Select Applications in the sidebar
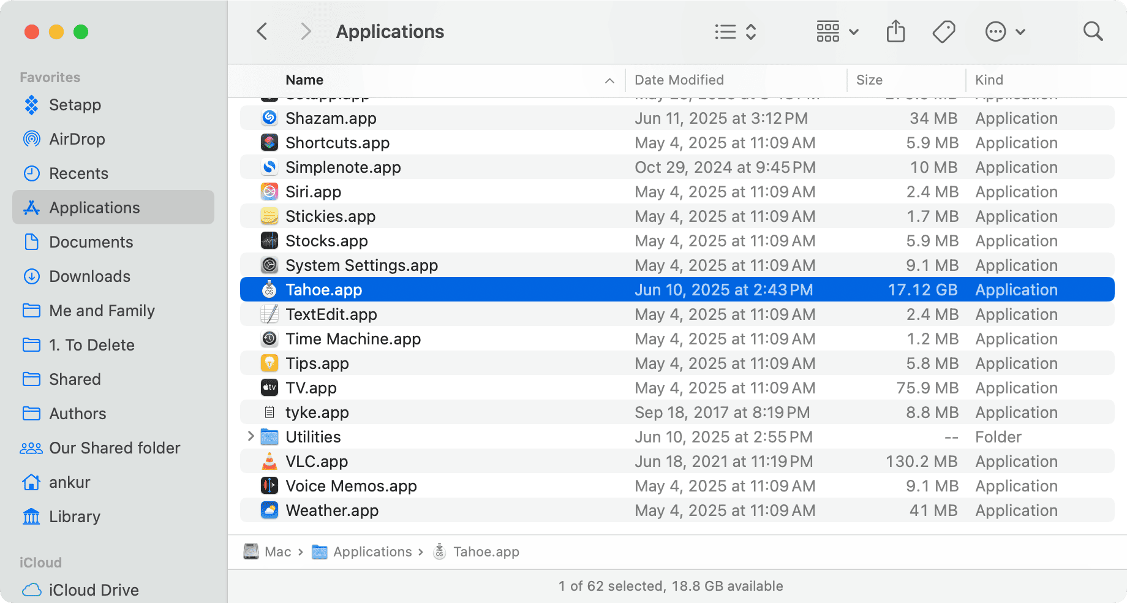This screenshot has height=603, width=1127. (x=113, y=207)
